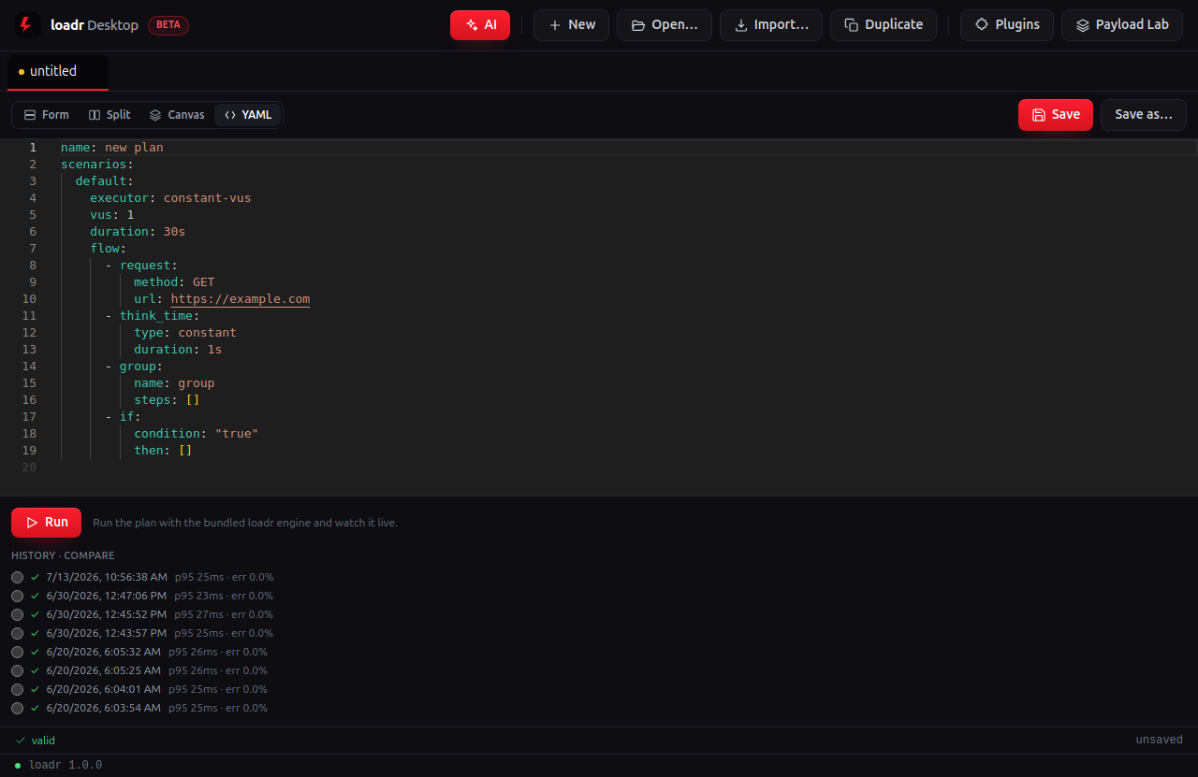1198x777 pixels.
Task: Click the "then: []" line
Action: click(x=163, y=451)
